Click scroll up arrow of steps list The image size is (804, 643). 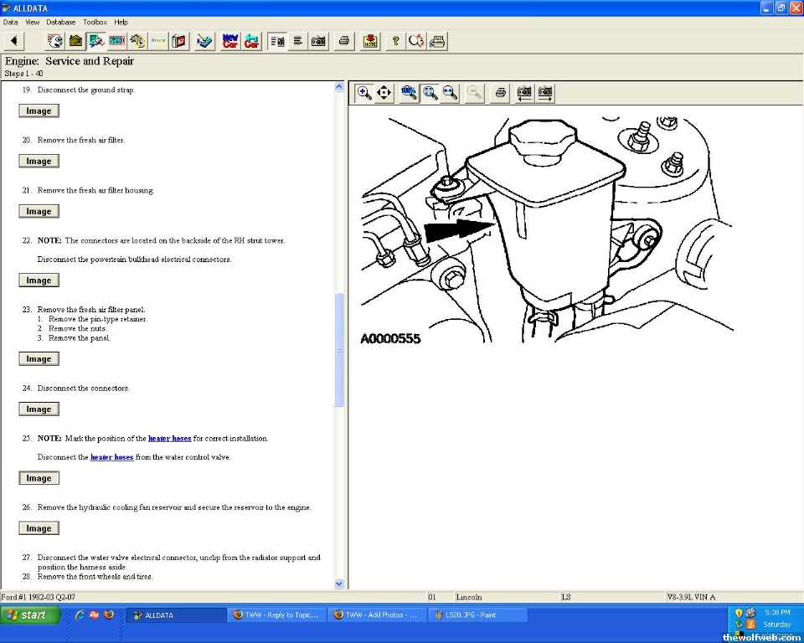339,86
